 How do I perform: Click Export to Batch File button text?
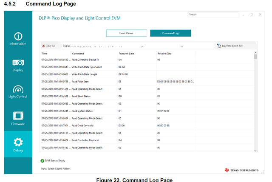[232, 46]
